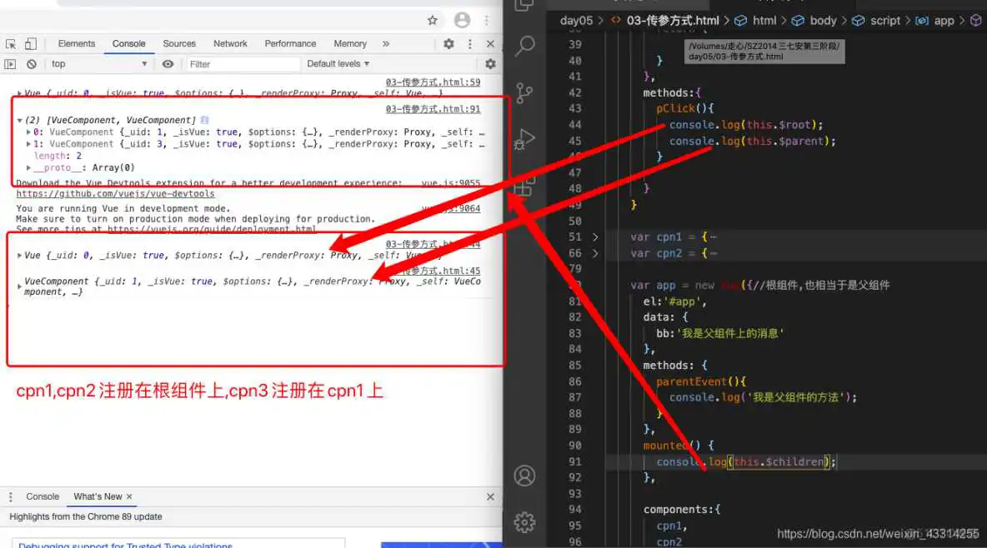
Task: Select the What's New drawer tab
Action: point(98,496)
